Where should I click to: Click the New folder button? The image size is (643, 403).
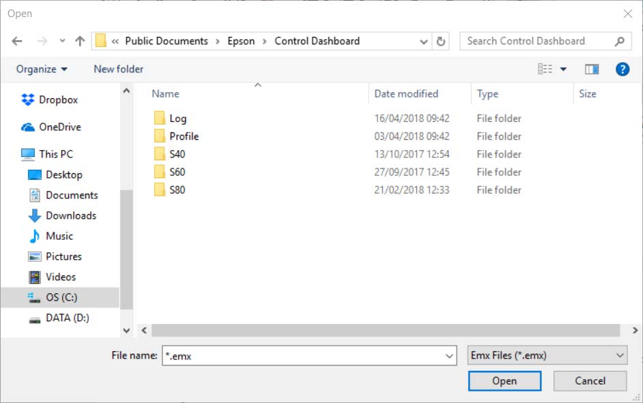118,69
